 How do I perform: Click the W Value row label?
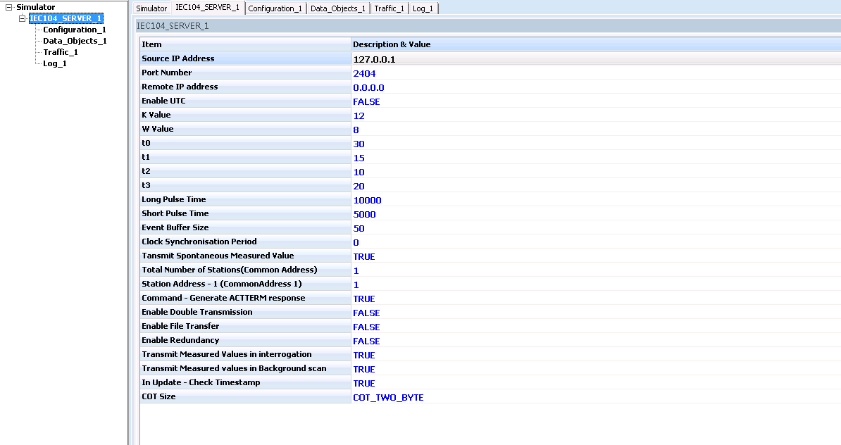point(158,129)
